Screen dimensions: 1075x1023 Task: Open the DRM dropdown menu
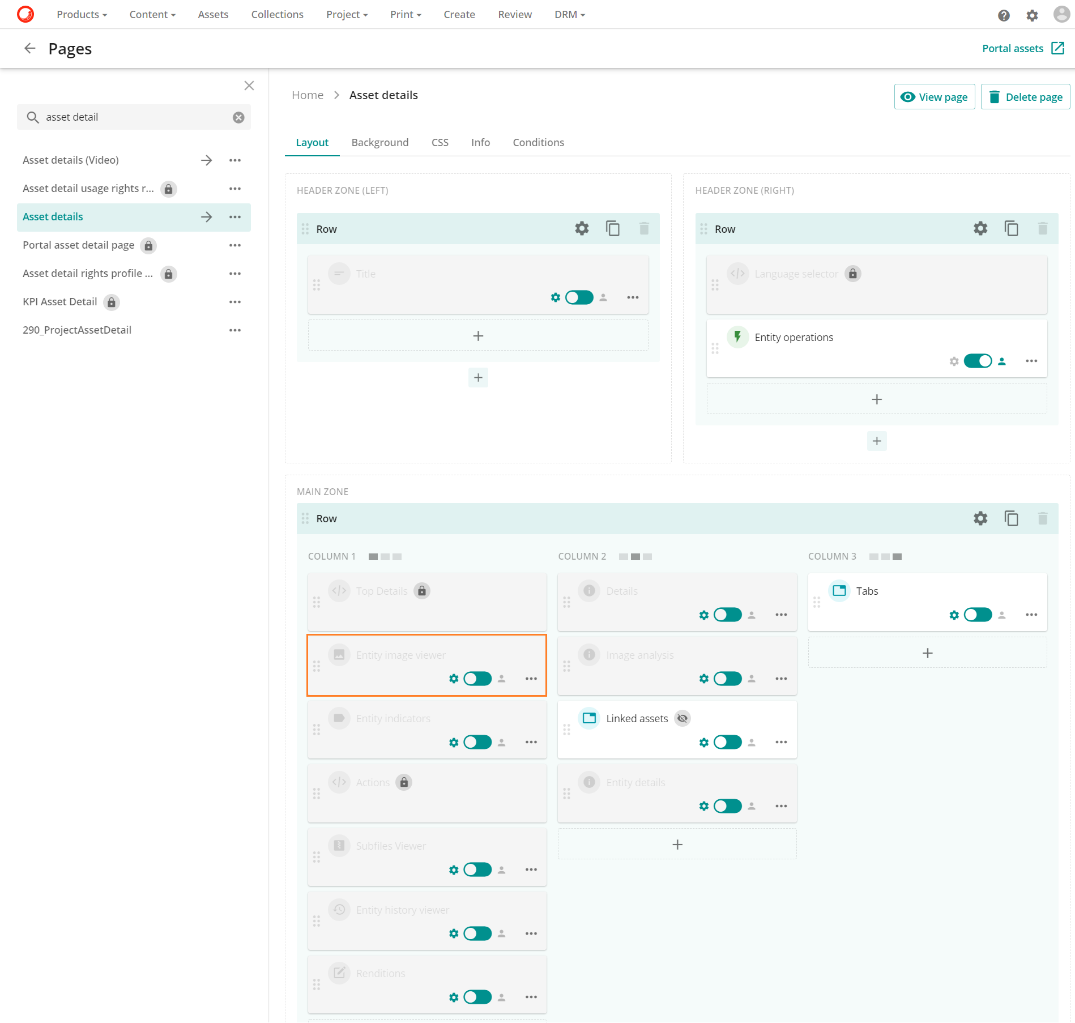click(x=569, y=14)
